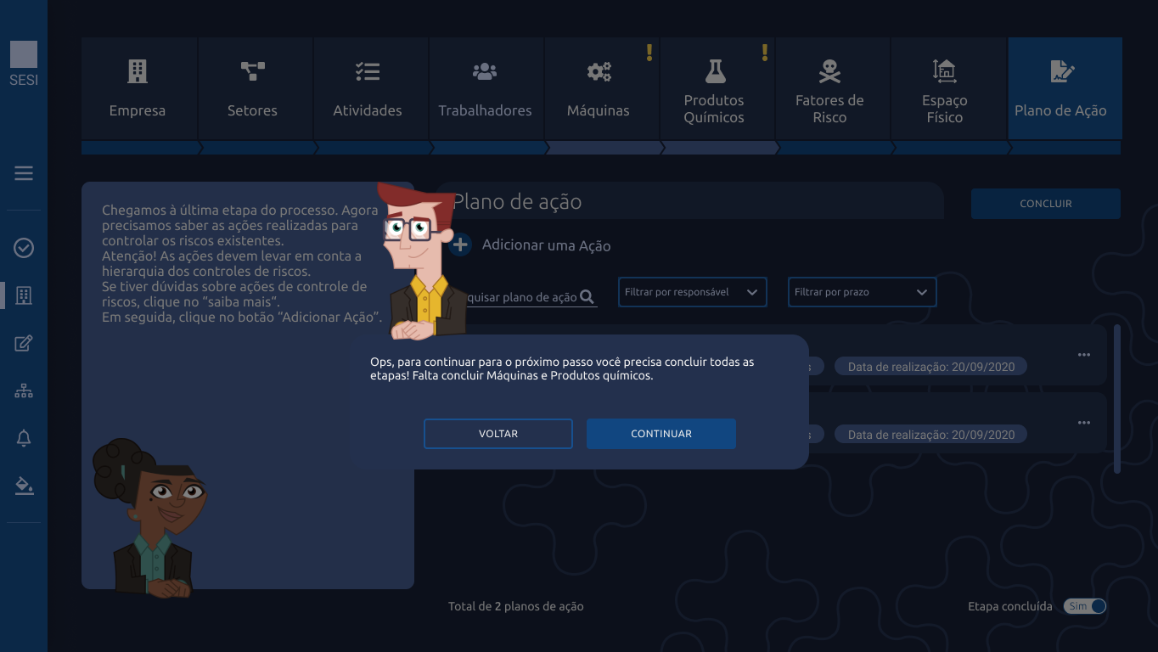This screenshot has height=652, width=1158.
Task: Click the checkmark circle sidebar icon
Action: coord(24,248)
